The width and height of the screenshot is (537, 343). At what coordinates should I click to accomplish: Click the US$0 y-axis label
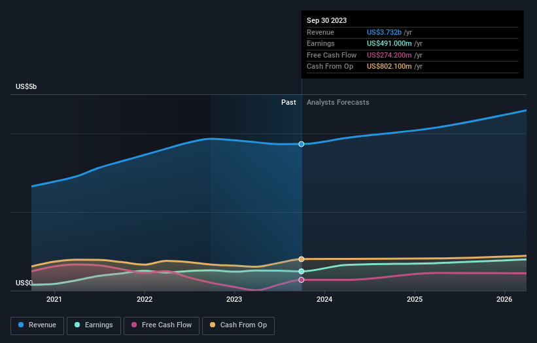pyautogui.click(x=24, y=283)
